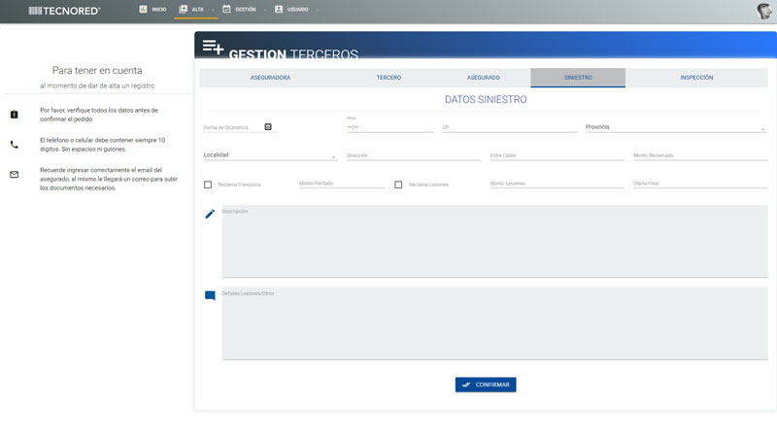
Task: Click the Alta library-add icon
Action: pyautogui.click(x=183, y=9)
